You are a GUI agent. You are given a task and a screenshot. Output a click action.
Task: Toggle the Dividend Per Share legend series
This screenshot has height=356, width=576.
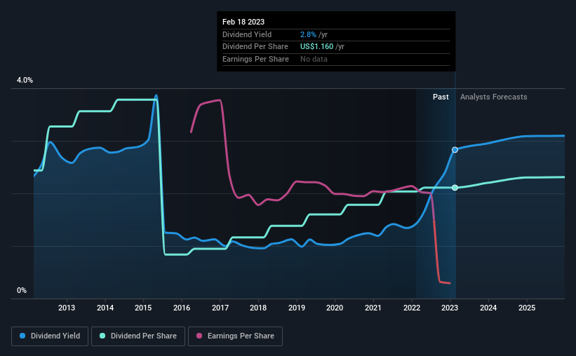(x=138, y=336)
